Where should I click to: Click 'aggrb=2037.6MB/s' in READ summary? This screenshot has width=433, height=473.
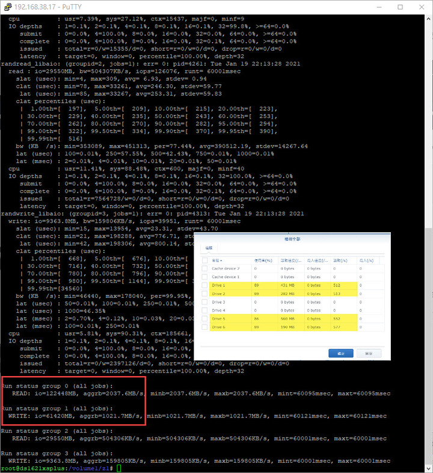[114, 394]
